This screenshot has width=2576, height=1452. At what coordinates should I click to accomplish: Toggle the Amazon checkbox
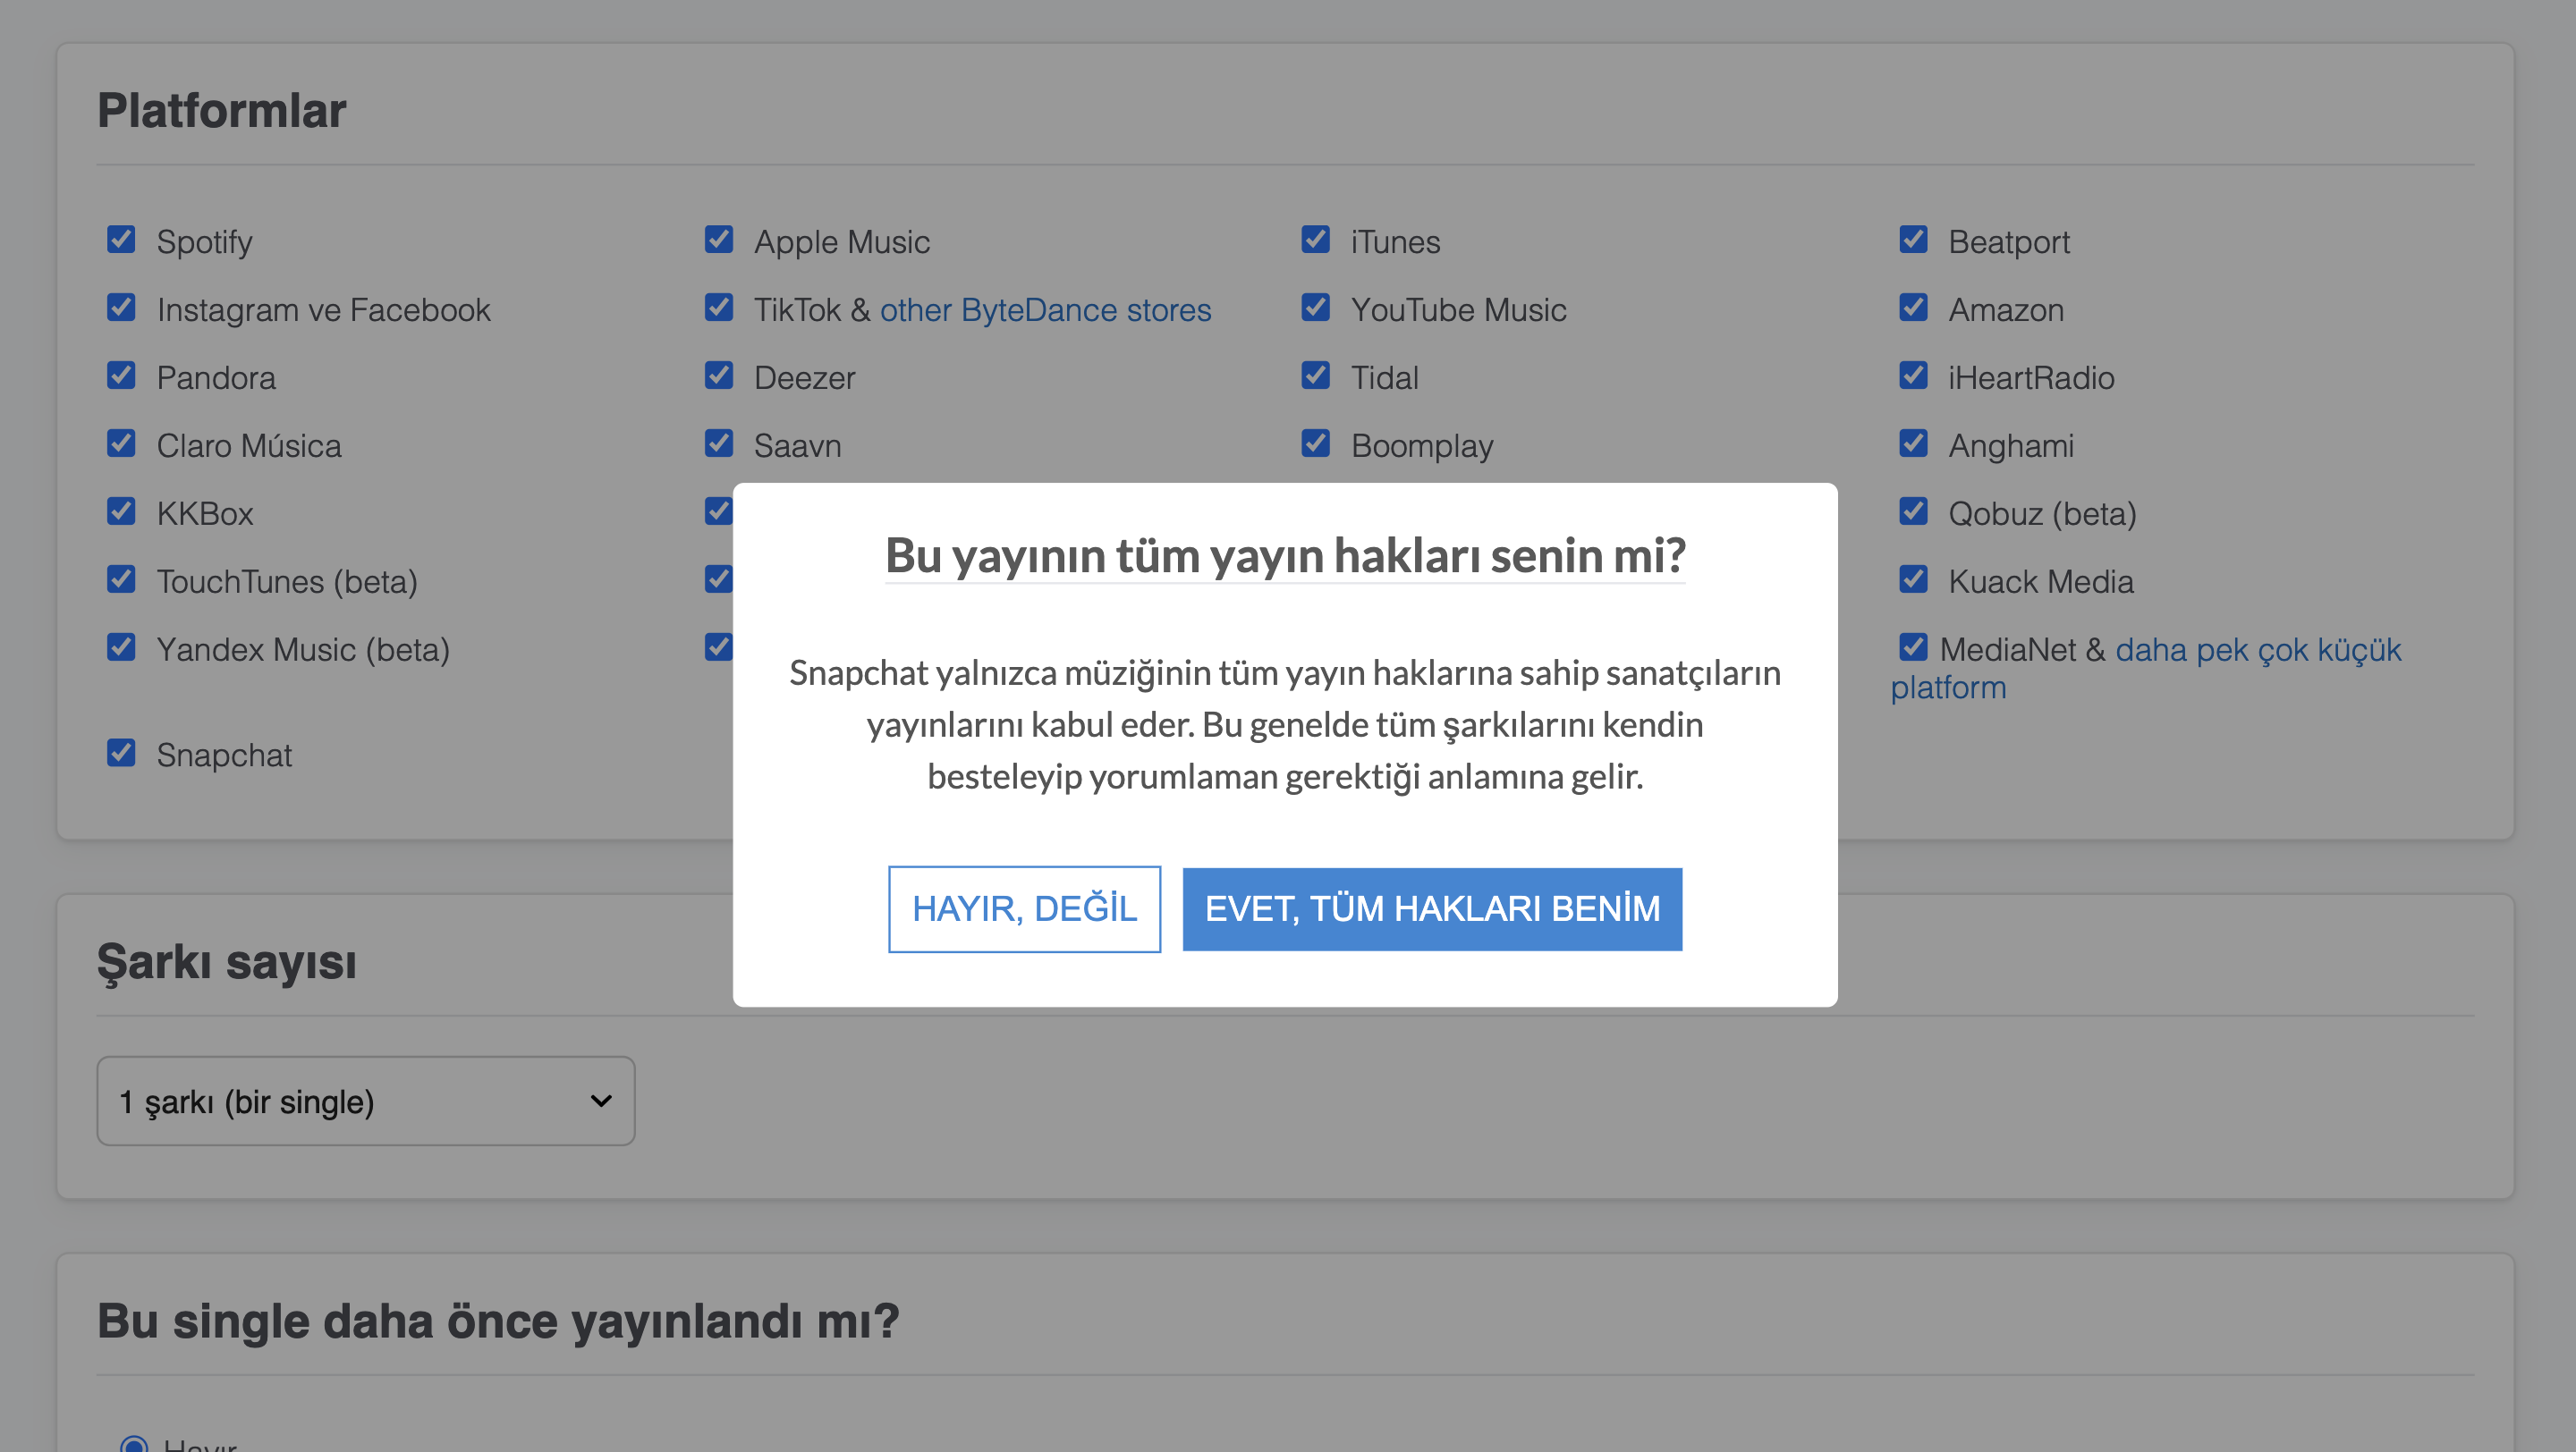coord(1914,308)
